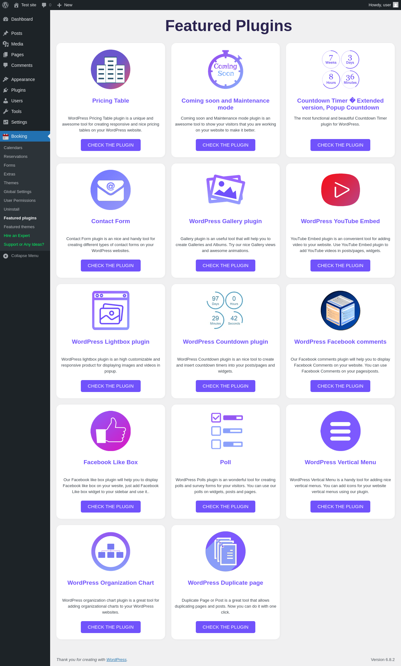Click the Facebook comments cube thumbnail
Screen dimensions: 401x666
click(x=341, y=310)
